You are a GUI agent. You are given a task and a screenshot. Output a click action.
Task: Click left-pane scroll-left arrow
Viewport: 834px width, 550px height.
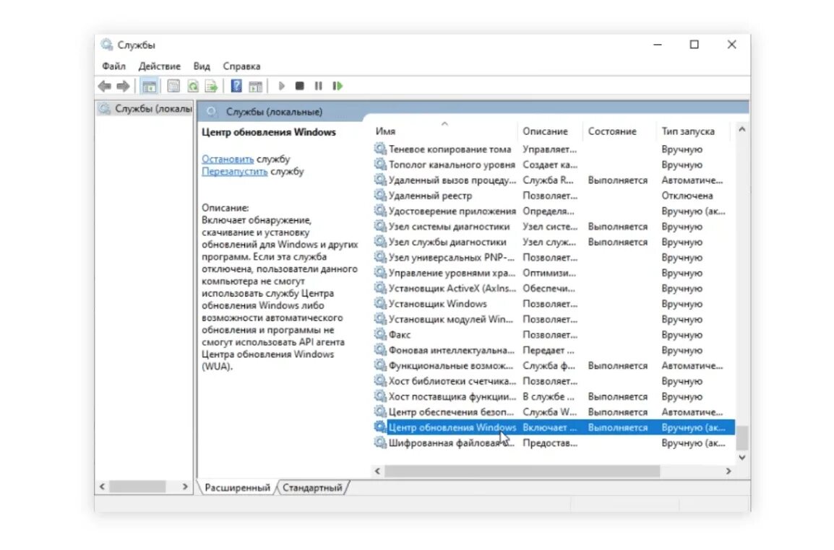[x=103, y=486]
